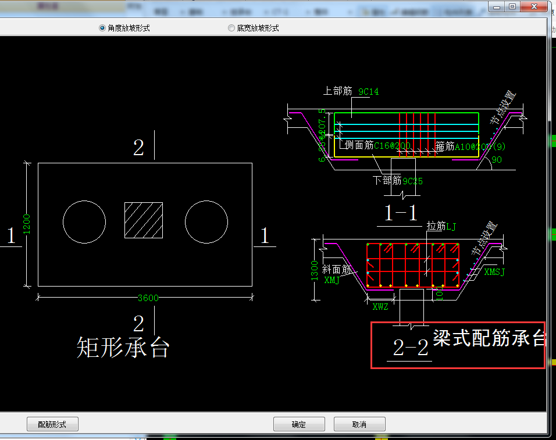The width and height of the screenshot is (556, 440).
Task: Minimize the dialog window
Action: (497, 6)
